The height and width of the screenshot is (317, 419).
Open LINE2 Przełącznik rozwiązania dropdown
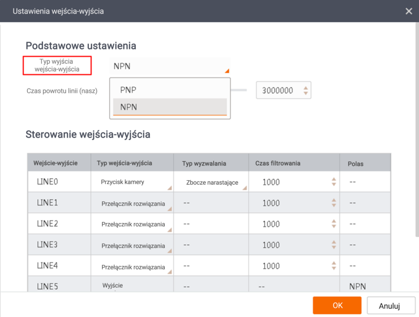[132, 224]
